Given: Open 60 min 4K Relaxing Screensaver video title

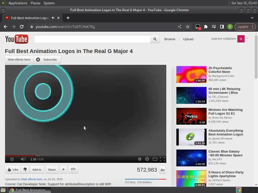Looking at the screenshot, I should click(224, 91).
